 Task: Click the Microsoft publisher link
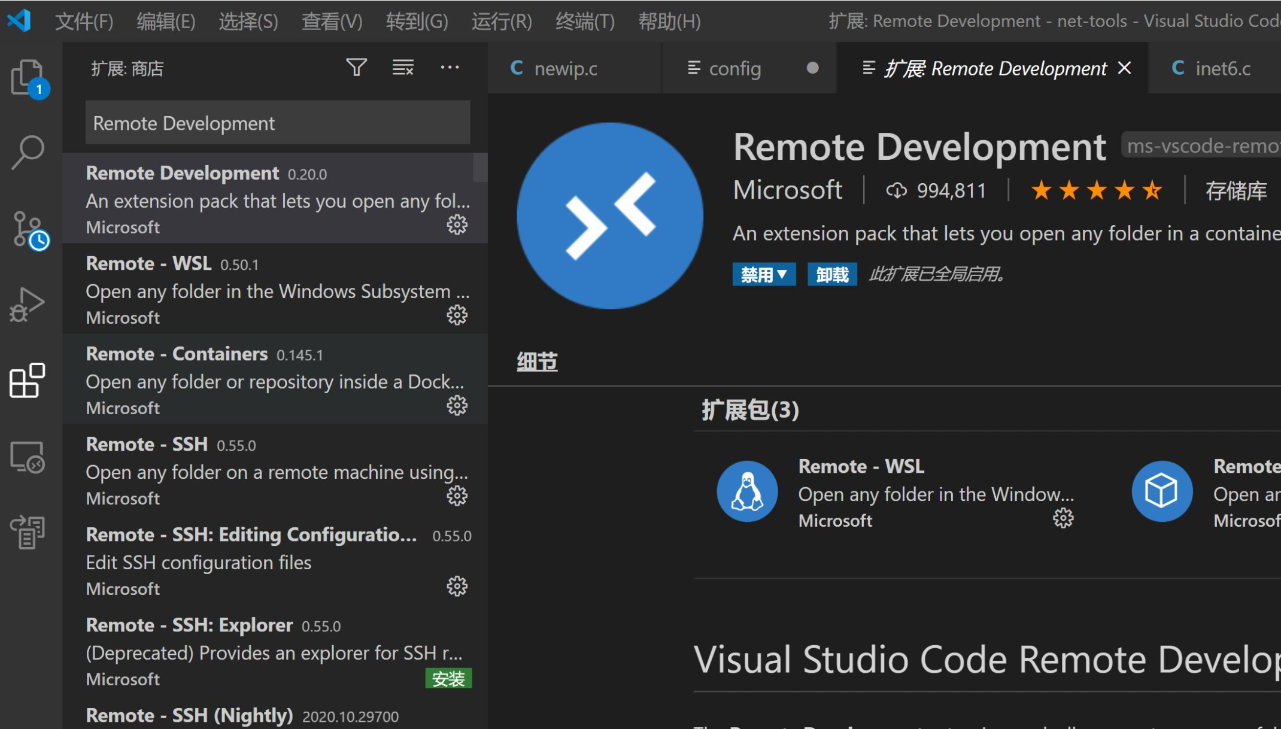click(788, 190)
